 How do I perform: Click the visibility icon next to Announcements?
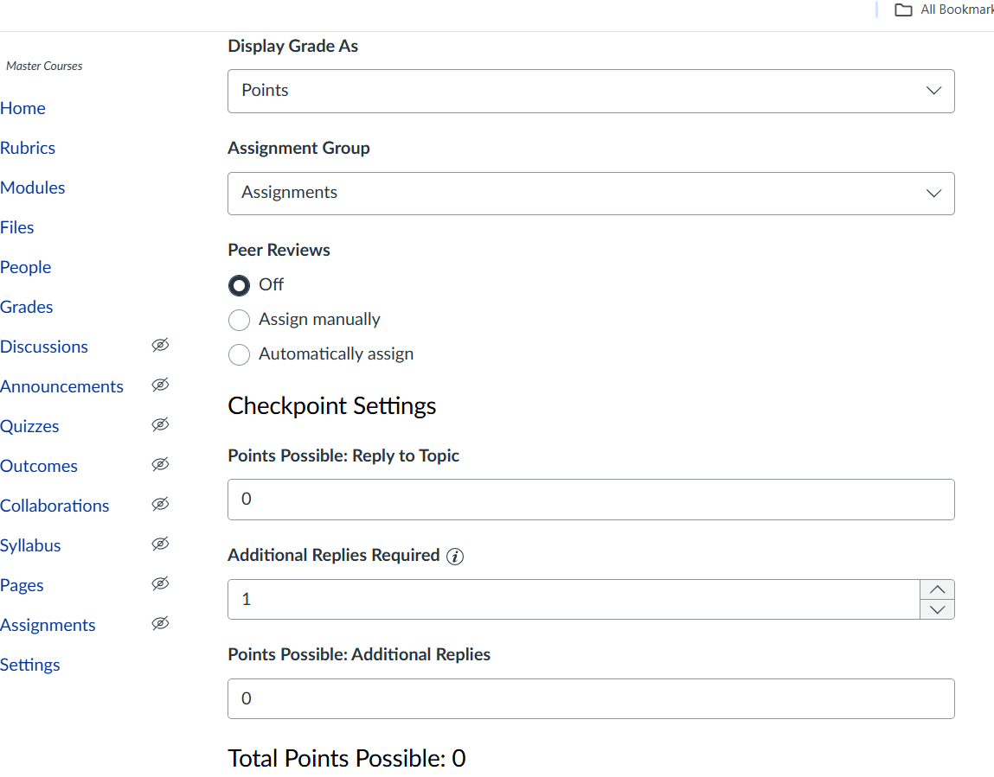point(160,385)
